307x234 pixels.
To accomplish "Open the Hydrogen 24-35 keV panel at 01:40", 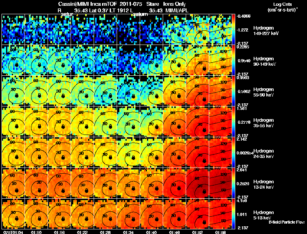I will (152, 153).
